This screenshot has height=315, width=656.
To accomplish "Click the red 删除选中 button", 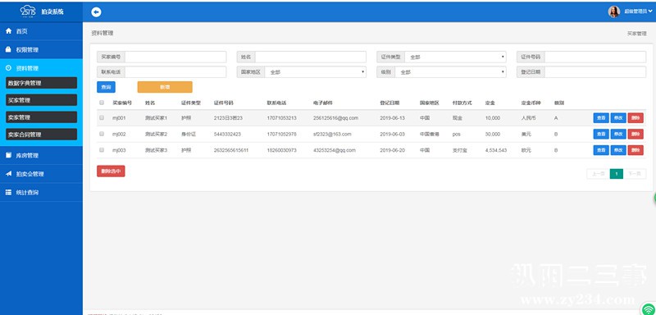I will (111, 171).
